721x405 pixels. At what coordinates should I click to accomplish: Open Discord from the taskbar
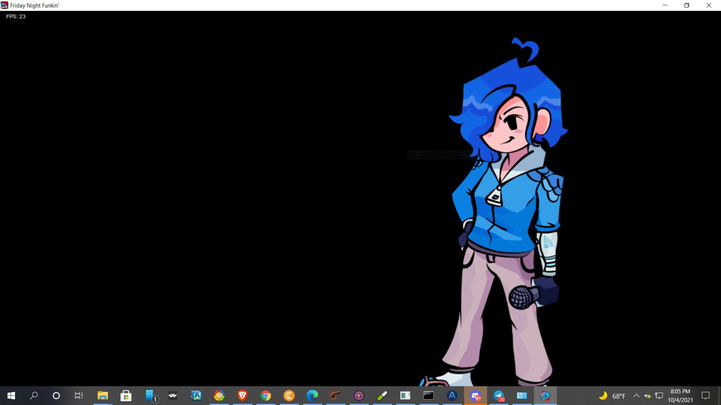point(475,396)
